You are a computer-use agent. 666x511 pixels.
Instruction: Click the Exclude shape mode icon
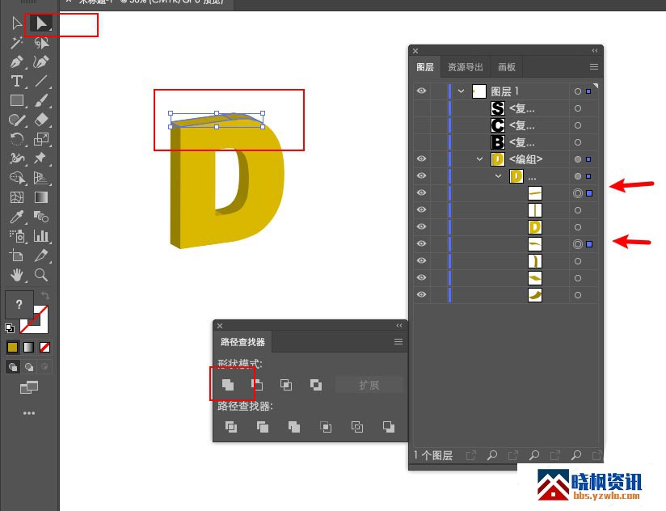click(316, 385)
